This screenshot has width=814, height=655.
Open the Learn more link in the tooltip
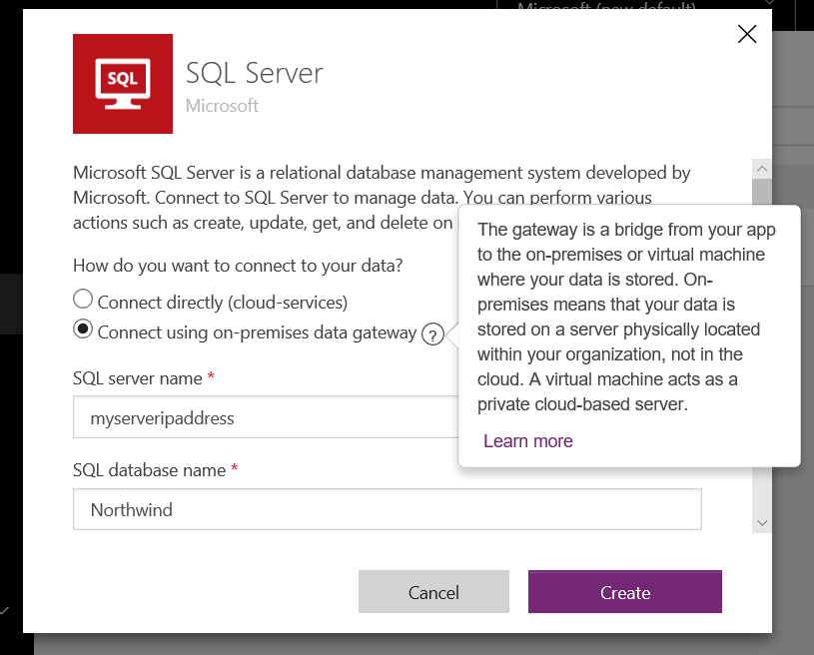527,440
